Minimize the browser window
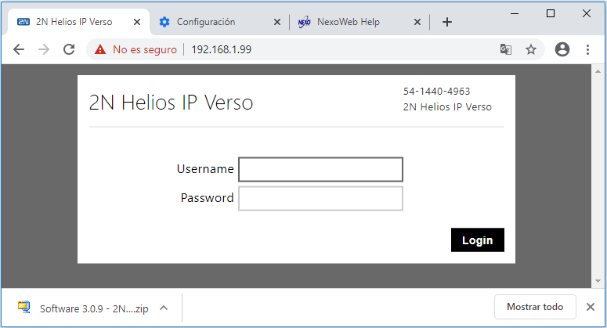This screenshot has height=328, width=607. pyautogui.click(x=515, y=13)
